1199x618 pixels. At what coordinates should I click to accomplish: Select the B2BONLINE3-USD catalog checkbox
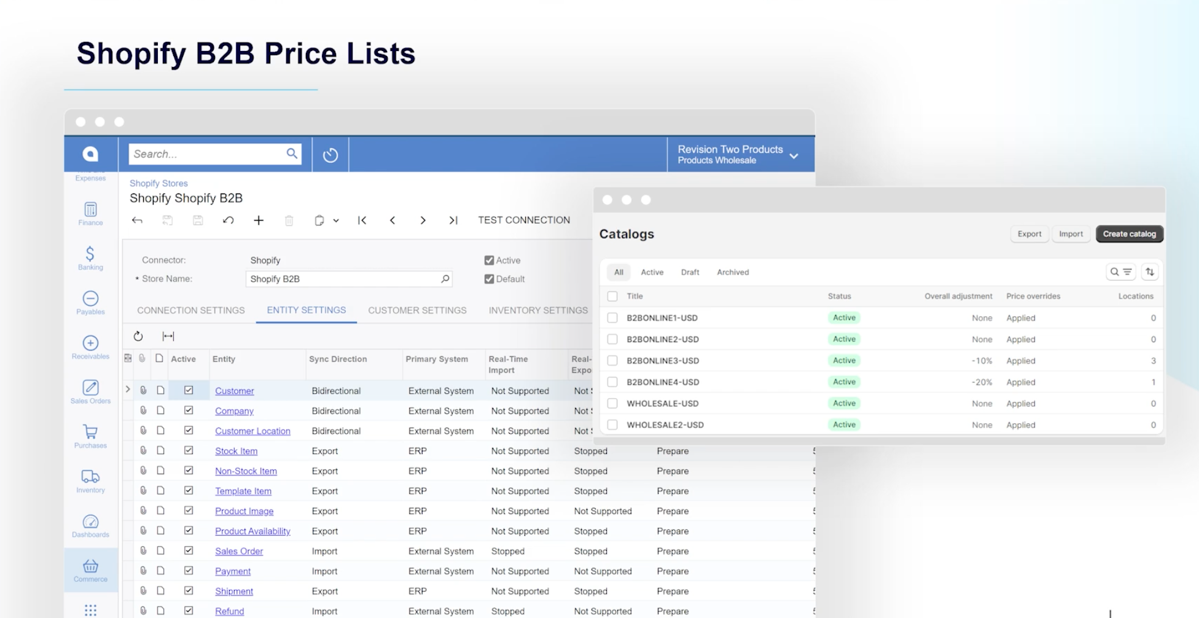coord(612,361)
